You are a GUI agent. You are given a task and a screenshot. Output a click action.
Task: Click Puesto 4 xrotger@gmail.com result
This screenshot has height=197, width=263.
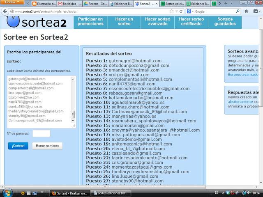[x=118, y=75]
